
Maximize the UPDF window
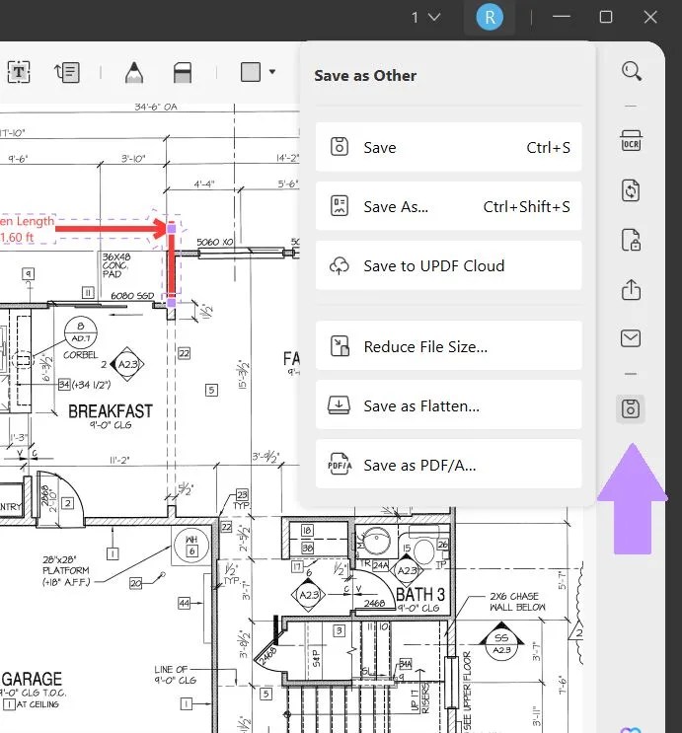point(606,17)
